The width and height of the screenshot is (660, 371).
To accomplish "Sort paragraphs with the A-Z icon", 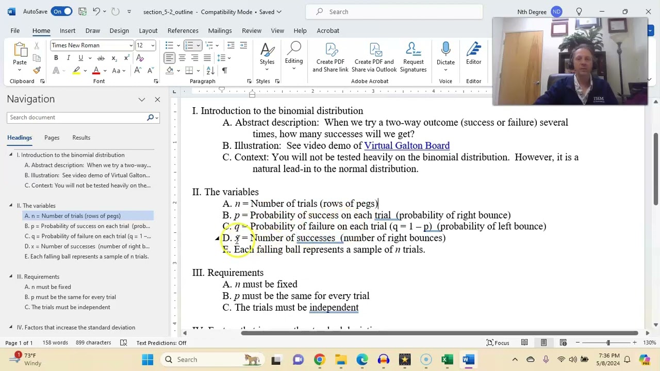I will click(x=210, y=71).
